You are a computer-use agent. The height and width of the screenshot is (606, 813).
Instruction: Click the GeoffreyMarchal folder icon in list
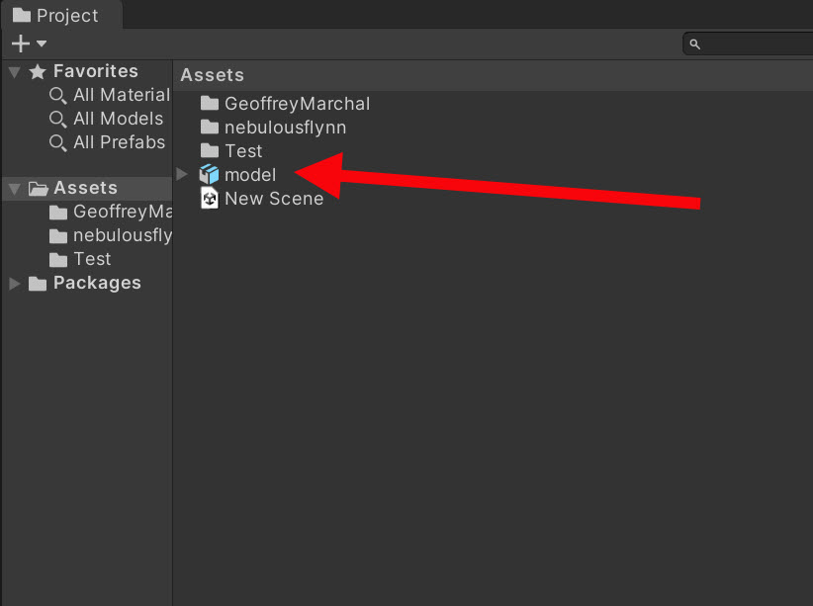tap(210, 103)
